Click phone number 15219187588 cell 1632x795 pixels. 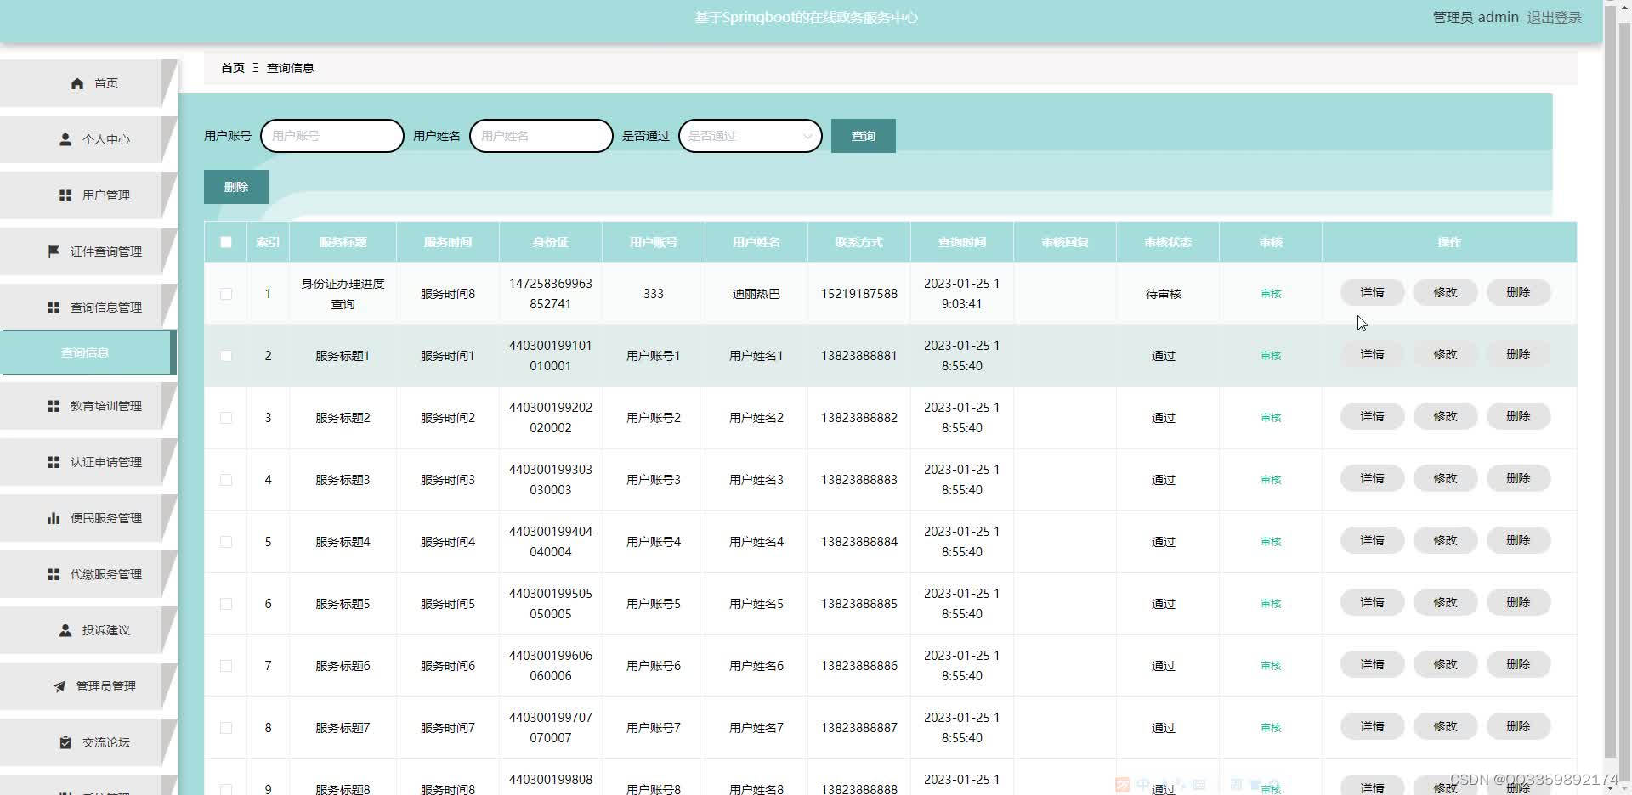[859, 294]
